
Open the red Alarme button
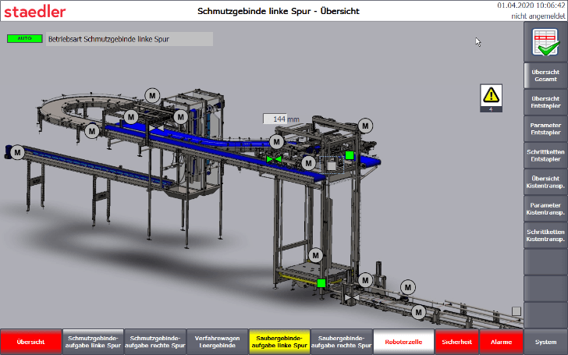(501, 342)
